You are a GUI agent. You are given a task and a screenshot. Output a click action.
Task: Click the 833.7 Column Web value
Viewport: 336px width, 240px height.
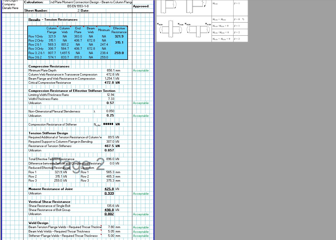click(65, 57)
